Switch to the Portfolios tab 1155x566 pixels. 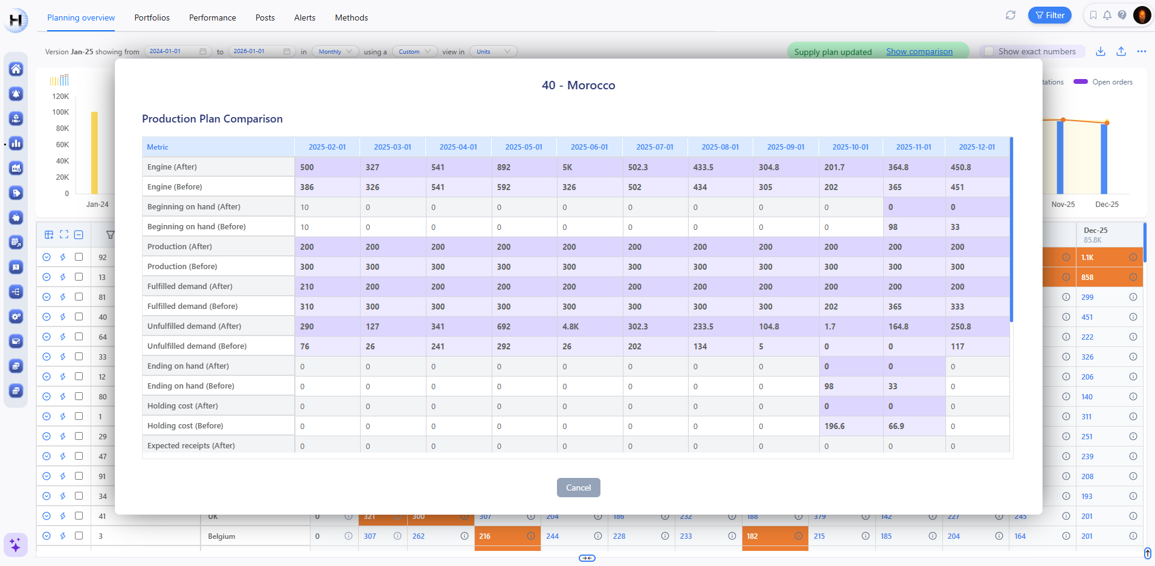pos(152,17)
